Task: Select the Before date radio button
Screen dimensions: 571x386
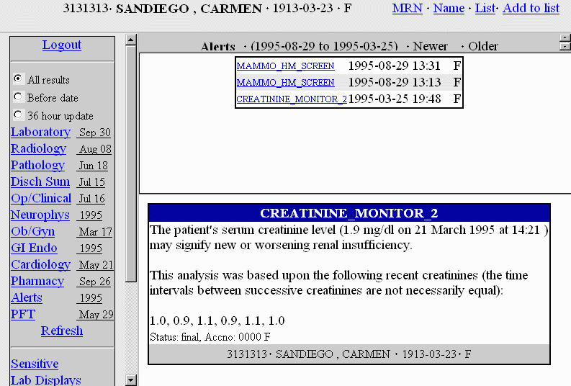Action: [x=18, y=97]
